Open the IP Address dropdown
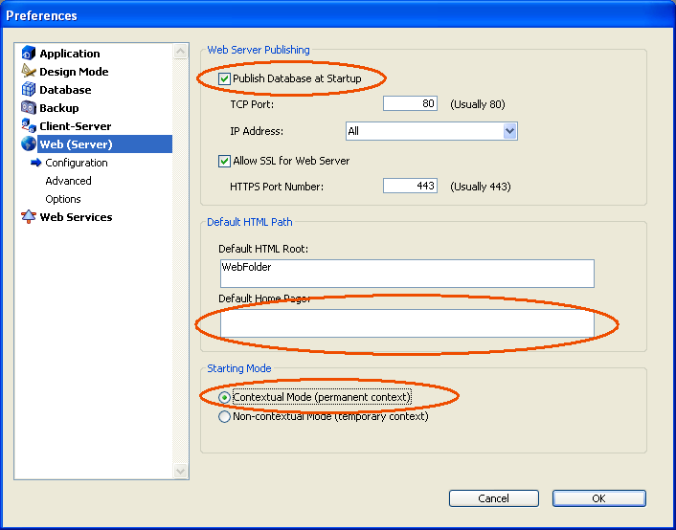 click(x=509, y=131)
